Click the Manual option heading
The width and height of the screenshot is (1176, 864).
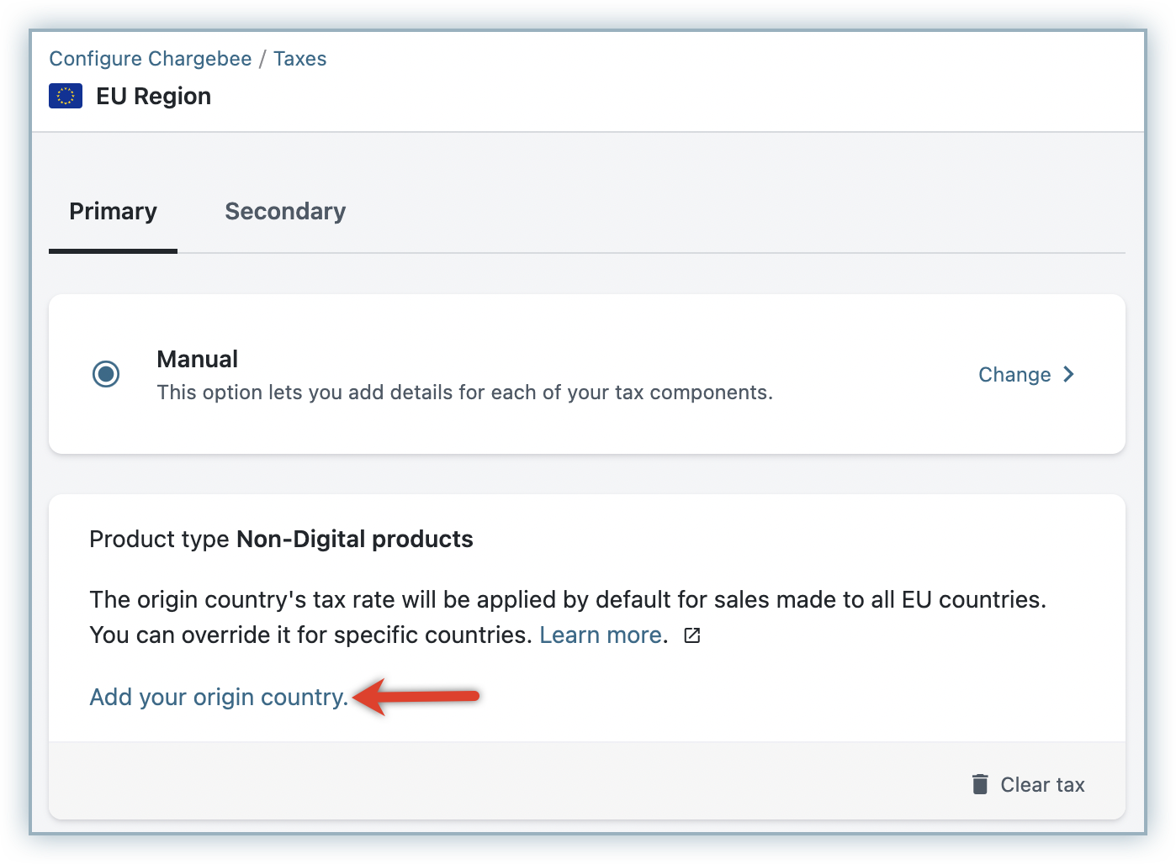point(197,359)
